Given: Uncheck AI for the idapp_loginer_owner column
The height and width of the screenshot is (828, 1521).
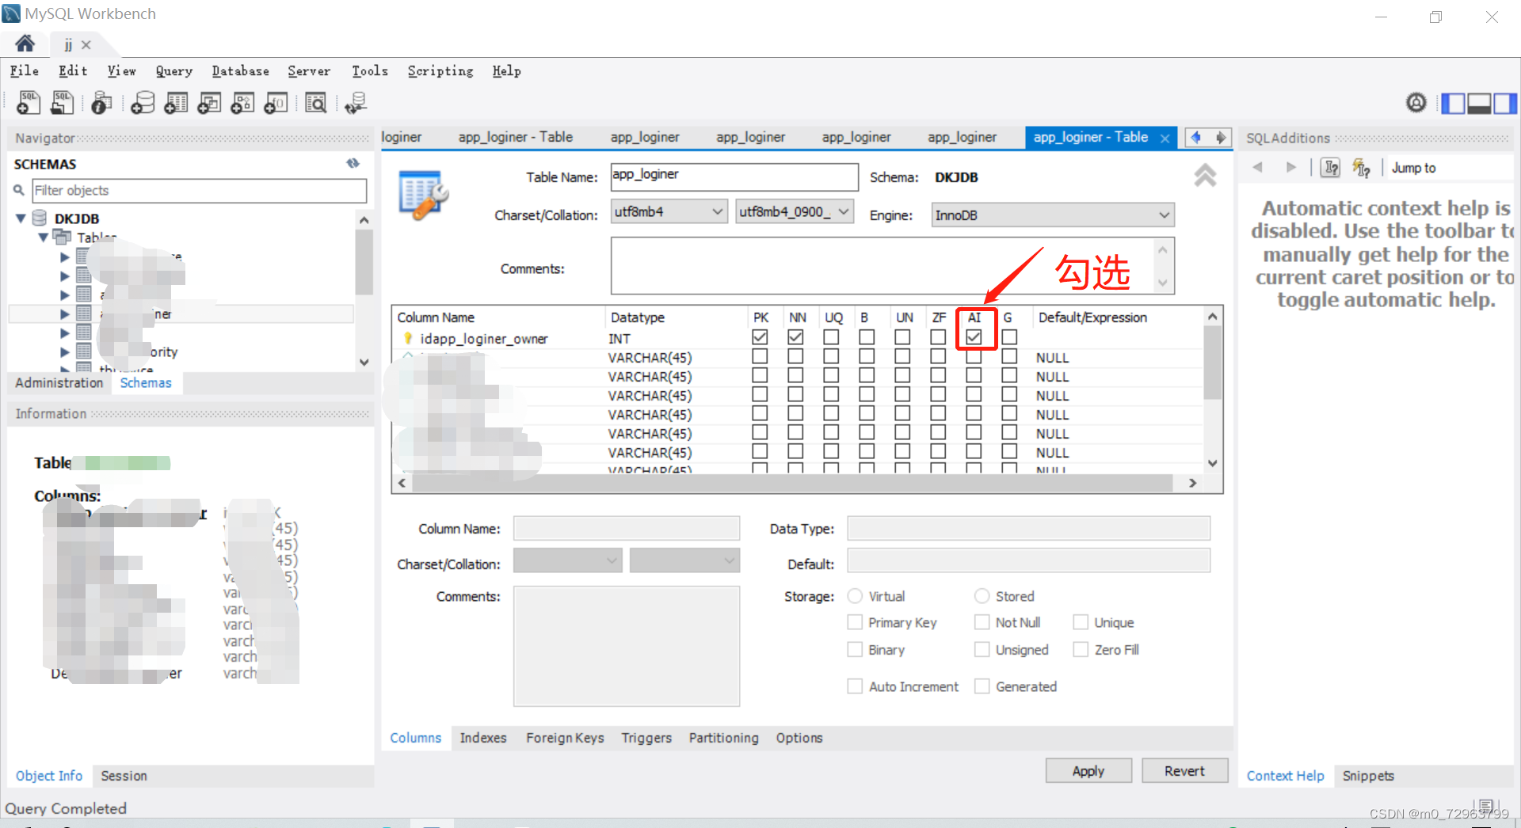Looking at the screenshot, I should click(x=976, y=336).
